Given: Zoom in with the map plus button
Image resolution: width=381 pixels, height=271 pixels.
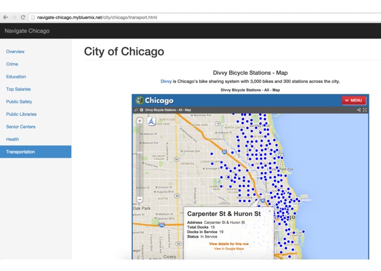Looking at the screenshot, I should point(140,121).
